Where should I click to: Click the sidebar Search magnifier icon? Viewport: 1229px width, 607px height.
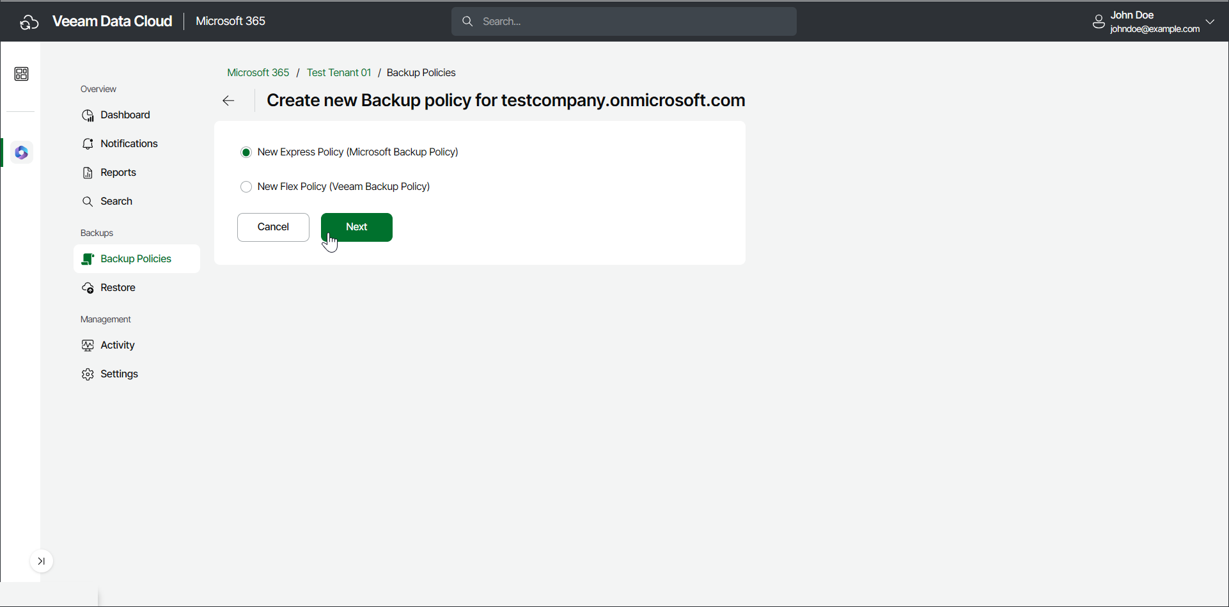tap(88, 201)
